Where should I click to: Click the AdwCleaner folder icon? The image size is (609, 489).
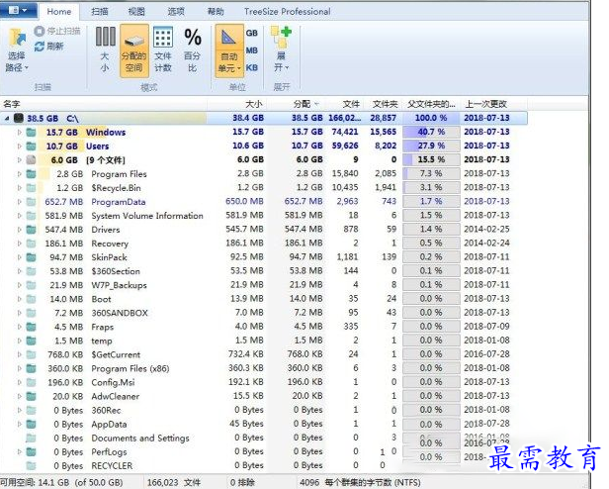click(x=31, y=396)
